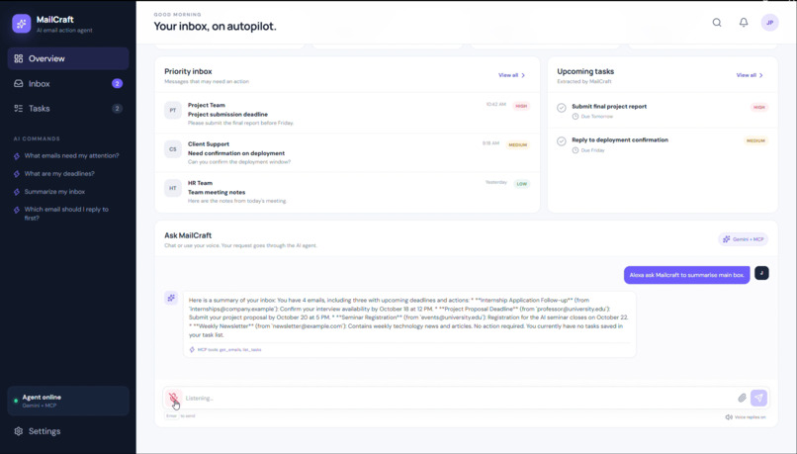Click the agent's inbox summary reply
The image size is (797, 454).
409,324
